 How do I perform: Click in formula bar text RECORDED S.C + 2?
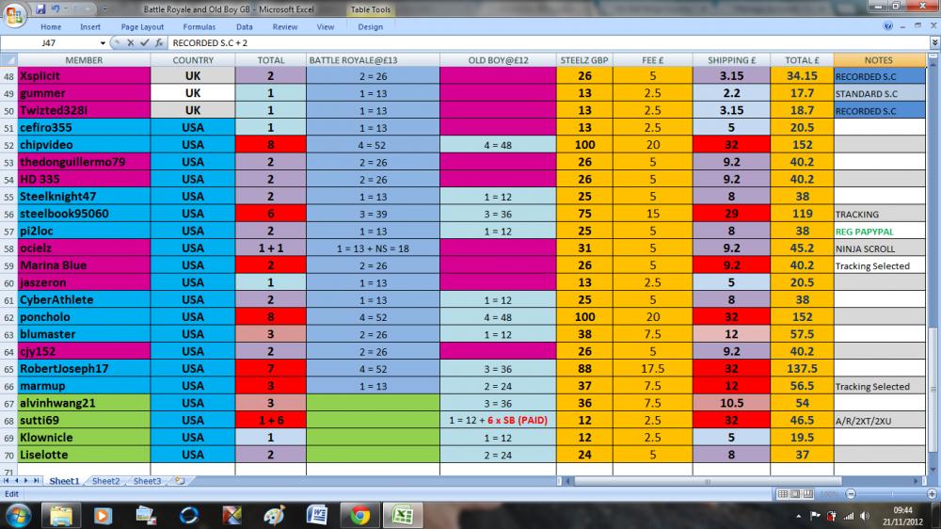(210, 43)
